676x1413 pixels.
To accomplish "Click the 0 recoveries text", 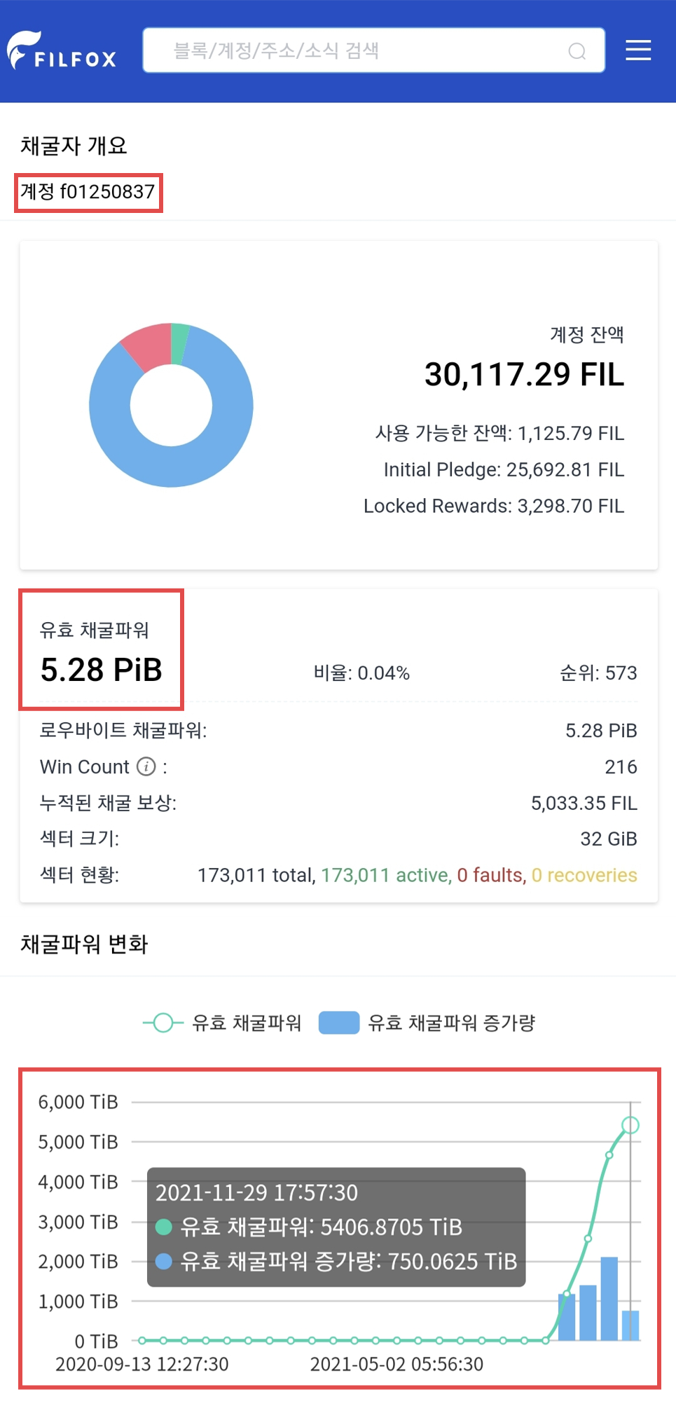I will pyautogui.click(x=584, y=875).
